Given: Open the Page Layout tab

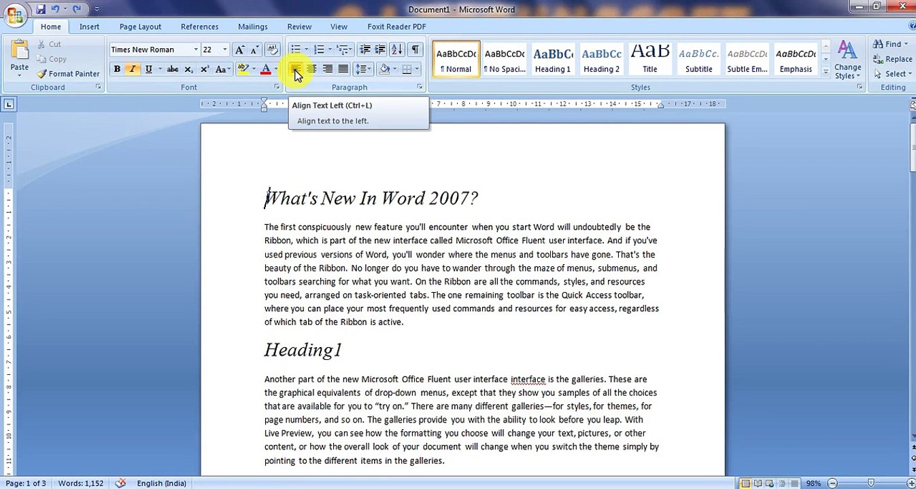Looking at the screenshot, I should tap(140, 26).
